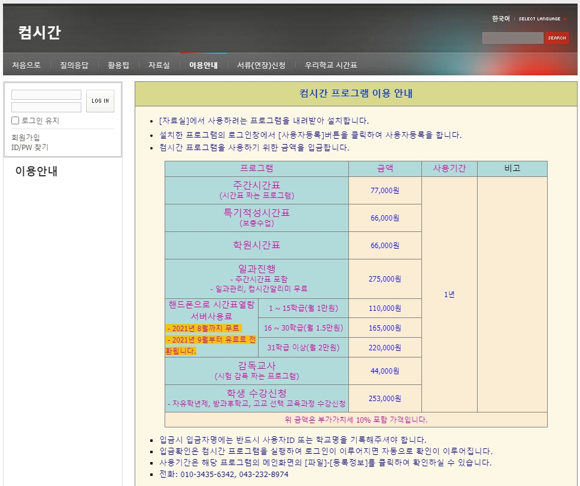The image size is (580, 486).
Task: Open the 활용팁 menu item
Action: tap(119, 65)
